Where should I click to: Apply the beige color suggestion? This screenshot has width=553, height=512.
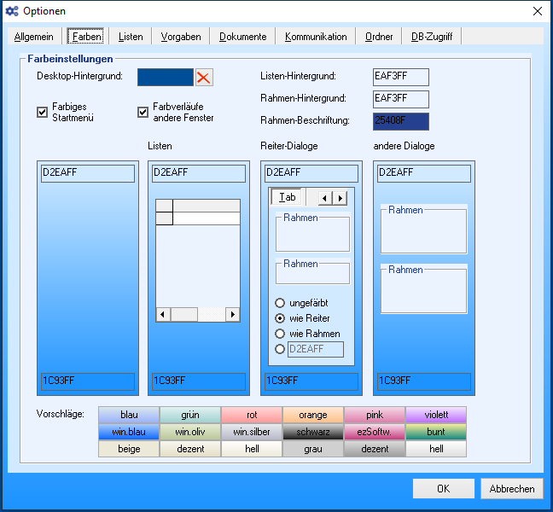tap(129, 449)
